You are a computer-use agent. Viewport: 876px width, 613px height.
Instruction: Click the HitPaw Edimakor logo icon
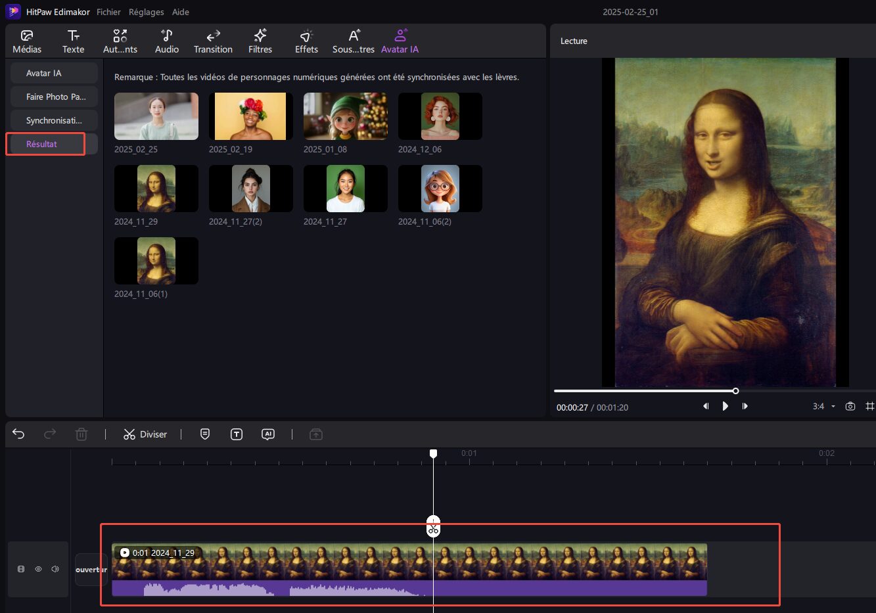pos(13,12)
